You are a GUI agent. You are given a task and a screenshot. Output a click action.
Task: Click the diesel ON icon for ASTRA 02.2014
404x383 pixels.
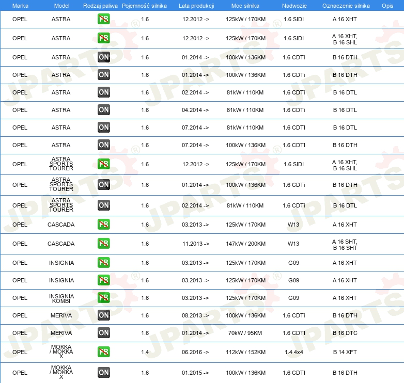(x=103, y=92)
